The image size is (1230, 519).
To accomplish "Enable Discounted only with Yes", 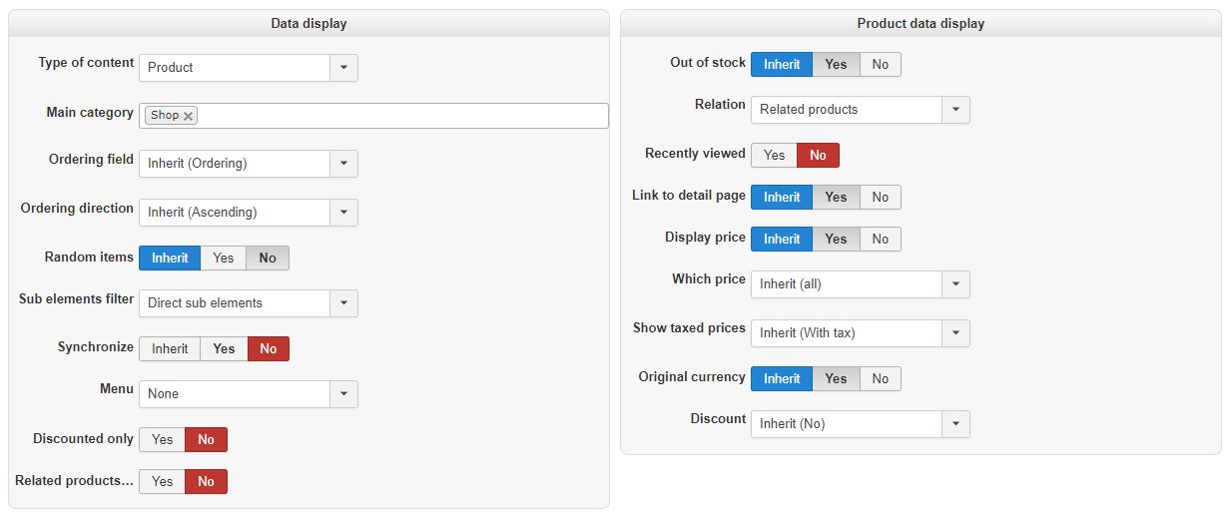I will click(x=162, y=439).
